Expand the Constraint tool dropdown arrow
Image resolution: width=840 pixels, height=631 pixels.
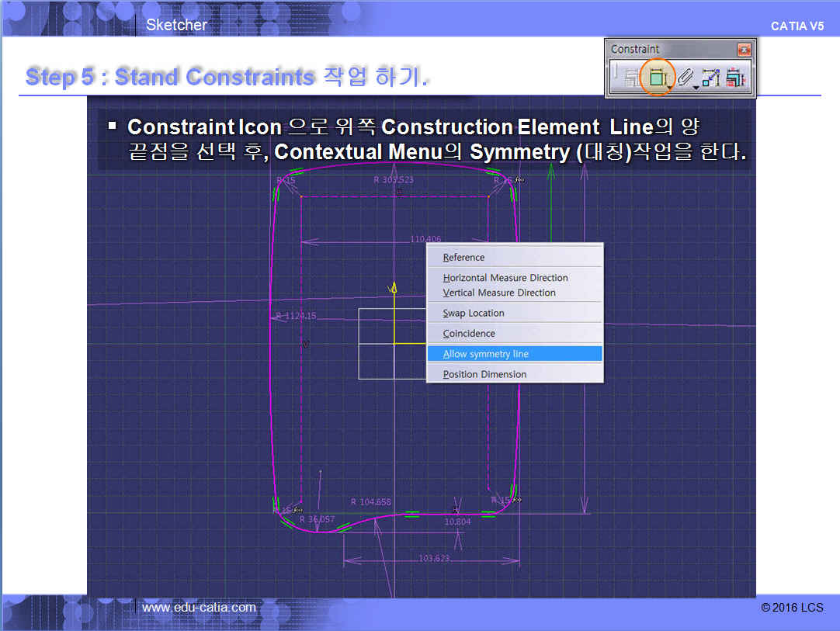pos(670,87)
